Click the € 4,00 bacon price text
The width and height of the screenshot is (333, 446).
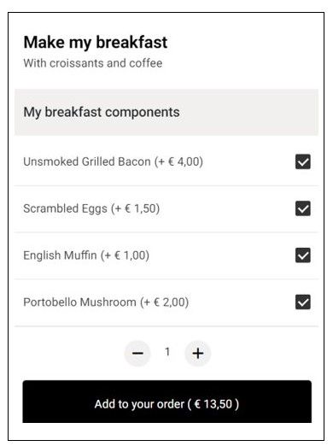pyautogui.click(x=179, y=161)
